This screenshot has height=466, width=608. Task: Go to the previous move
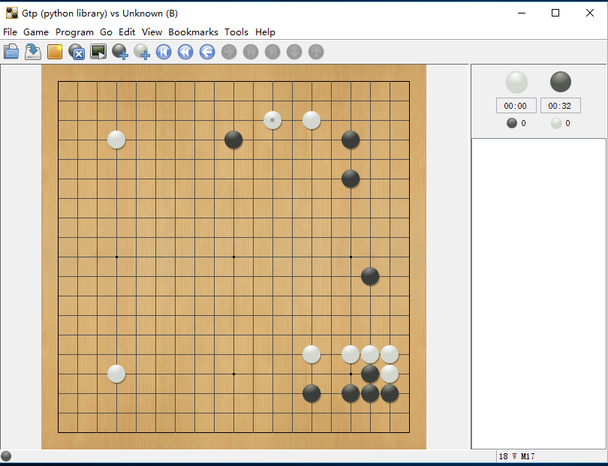pyautogui.click(x=207, y=51)
